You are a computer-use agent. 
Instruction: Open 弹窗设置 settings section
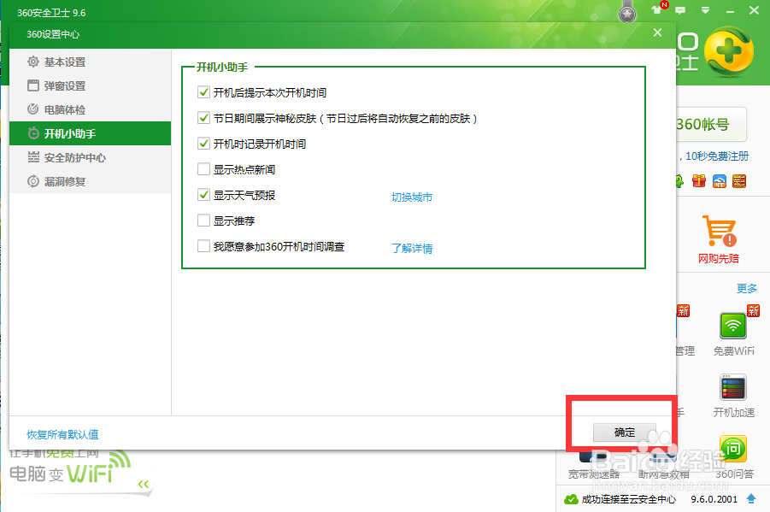pos(90,86)
